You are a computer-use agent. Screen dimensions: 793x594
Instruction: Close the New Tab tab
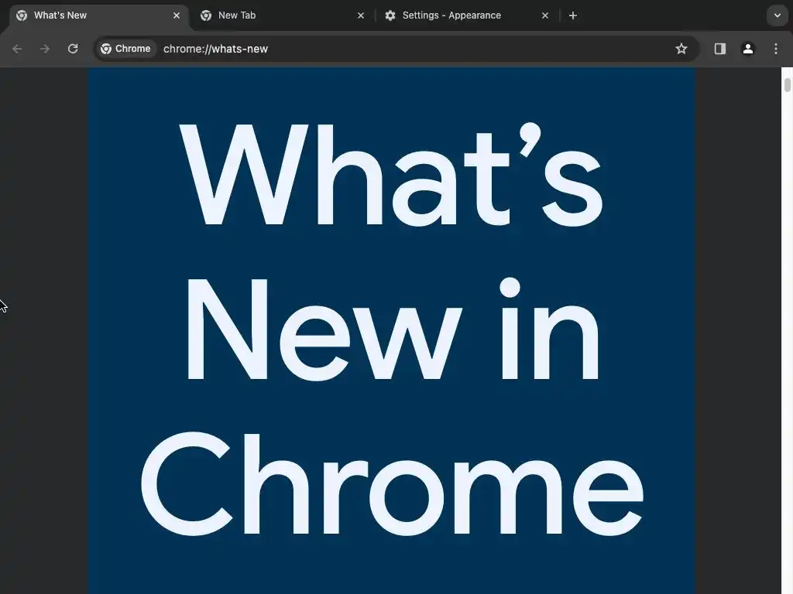(361, 15)
